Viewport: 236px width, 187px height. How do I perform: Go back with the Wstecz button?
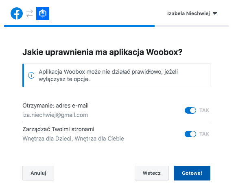(152, 173)
